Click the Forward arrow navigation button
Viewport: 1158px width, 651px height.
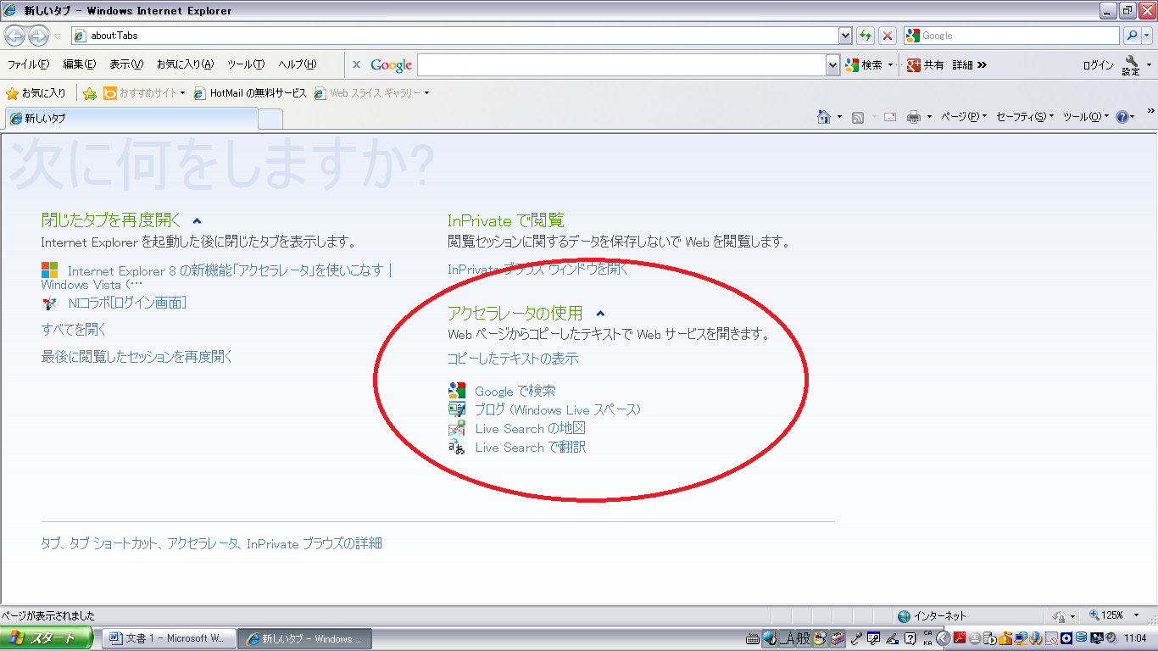(38, 36)
